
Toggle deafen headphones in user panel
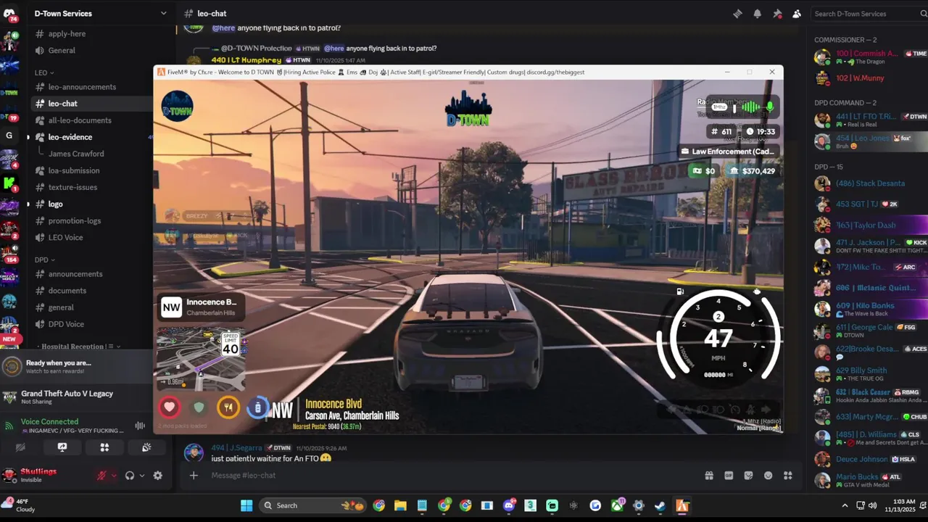(x=130, y=476)
